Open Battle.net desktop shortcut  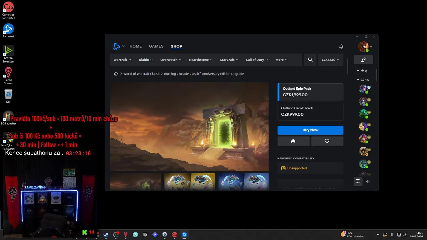(8, 31)
